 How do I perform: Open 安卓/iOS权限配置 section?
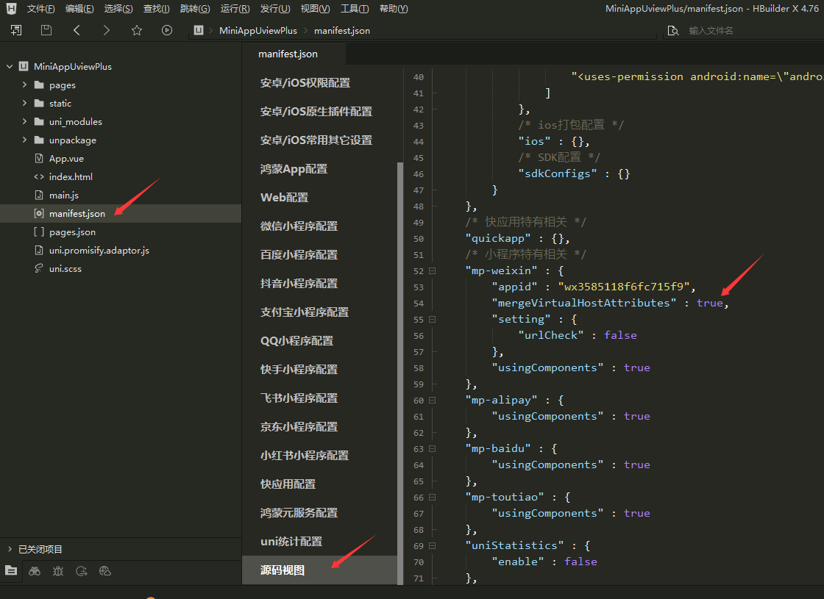click(305, 82)
